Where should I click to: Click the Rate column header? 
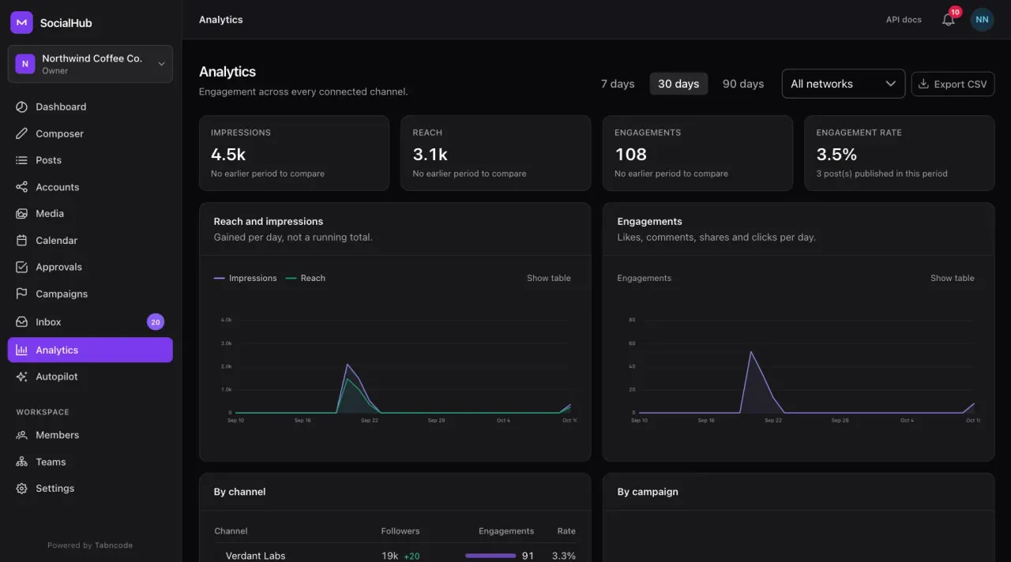566,531
